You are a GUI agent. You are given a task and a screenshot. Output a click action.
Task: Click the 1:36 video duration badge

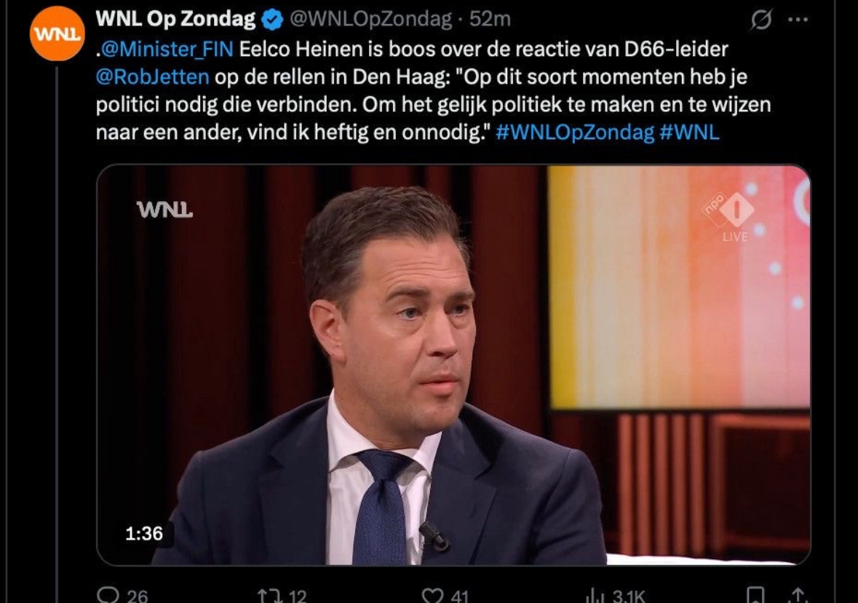(144, 533)
